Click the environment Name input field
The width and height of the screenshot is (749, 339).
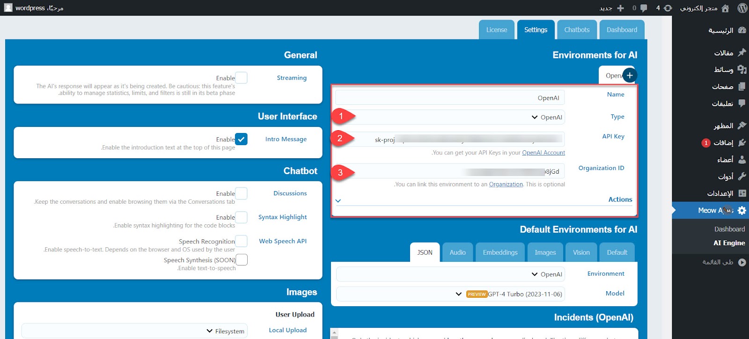450,98
